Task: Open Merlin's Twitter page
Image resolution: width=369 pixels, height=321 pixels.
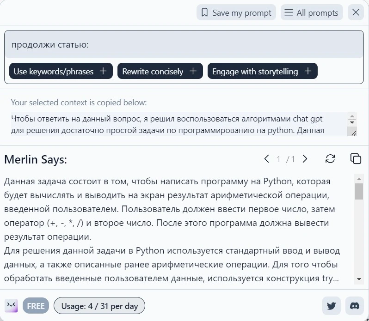Action: pyautogui.click(x=332, y=306)
